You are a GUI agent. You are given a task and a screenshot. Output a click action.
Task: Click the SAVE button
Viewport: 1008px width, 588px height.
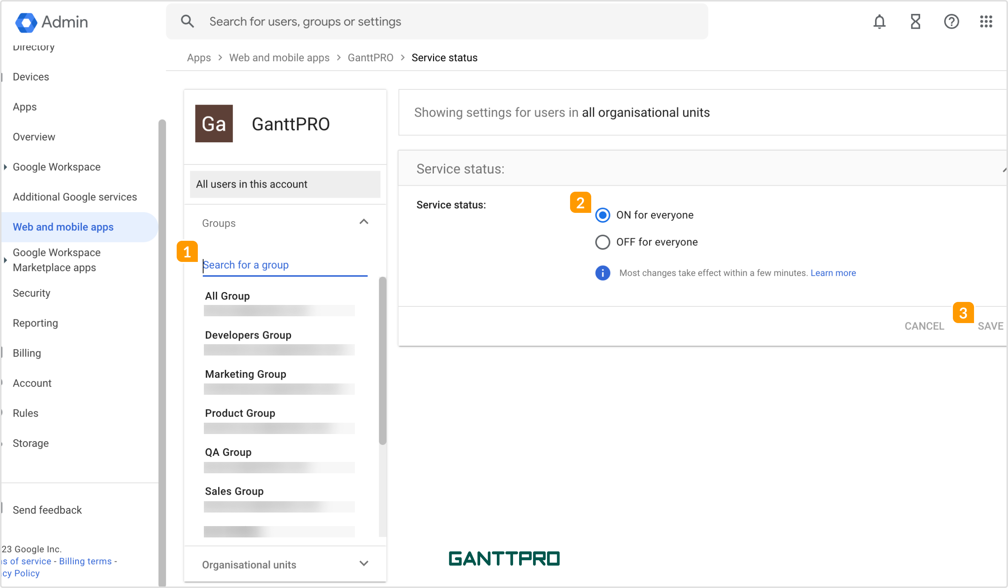click(x=990, y=326)
